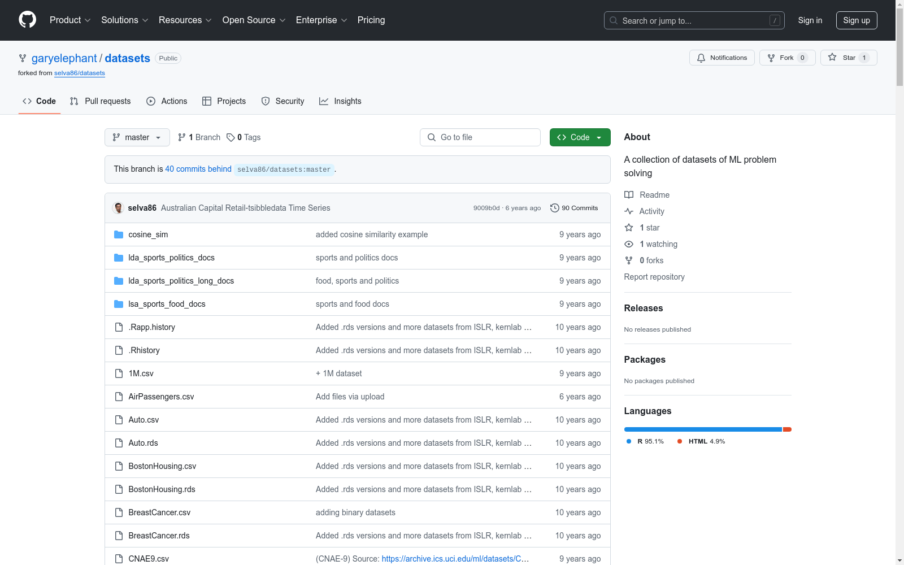Click the HTML language bar segment

click(787, 429)
